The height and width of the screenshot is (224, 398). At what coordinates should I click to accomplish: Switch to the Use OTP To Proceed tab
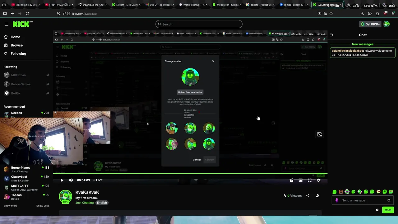[160, 5]
